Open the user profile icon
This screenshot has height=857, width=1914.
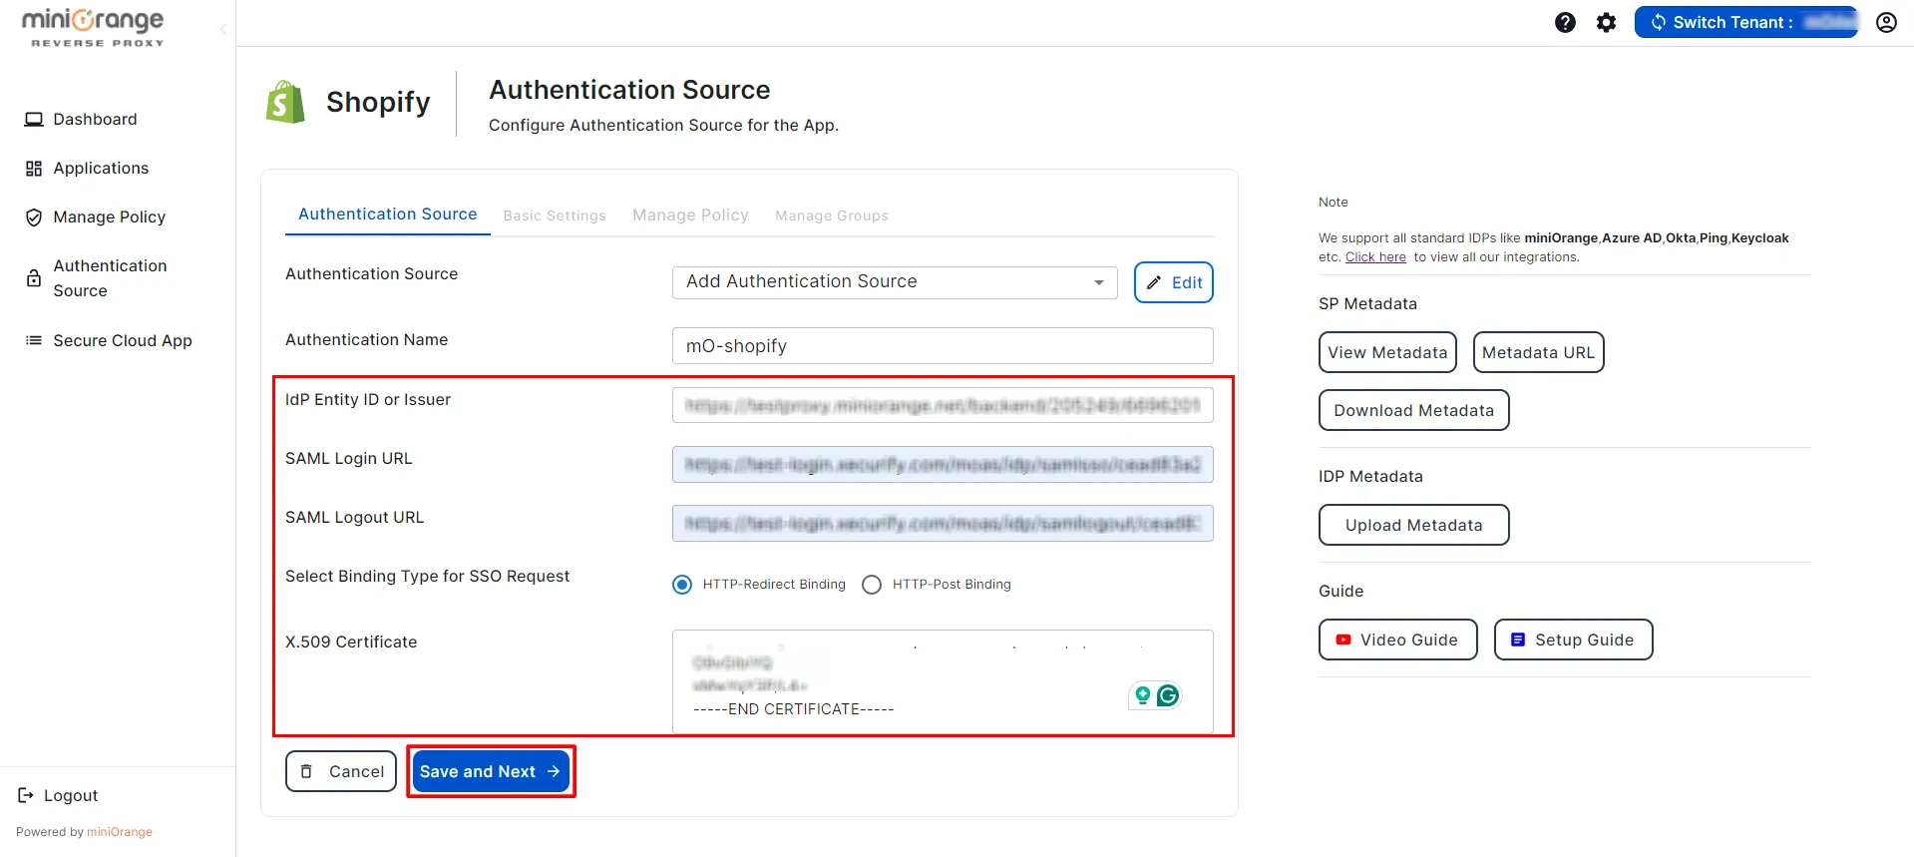pyautogui.click(x=1886, y=22)
